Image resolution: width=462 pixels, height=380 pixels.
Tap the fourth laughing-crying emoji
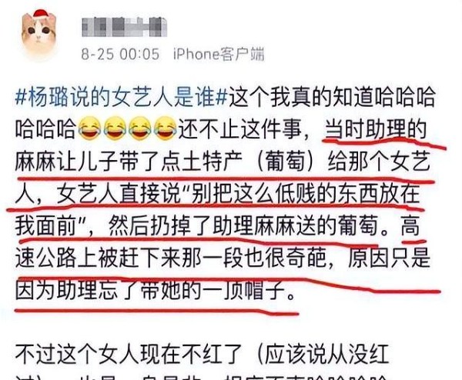point(166,128)
